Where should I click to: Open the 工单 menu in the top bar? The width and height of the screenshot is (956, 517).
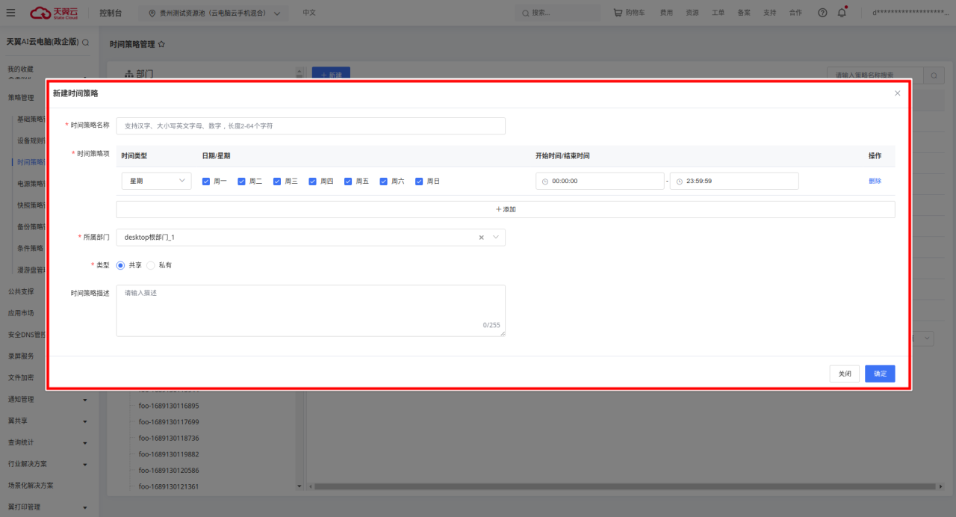click(718, 13)
